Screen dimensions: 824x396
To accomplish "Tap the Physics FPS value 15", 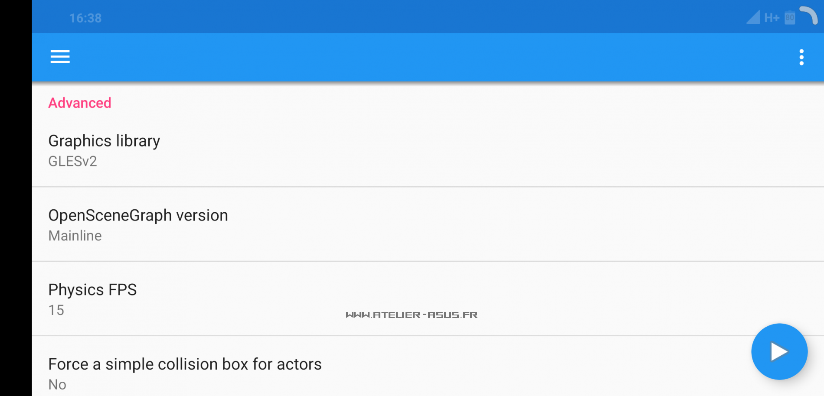I will [x=56, y=310].
